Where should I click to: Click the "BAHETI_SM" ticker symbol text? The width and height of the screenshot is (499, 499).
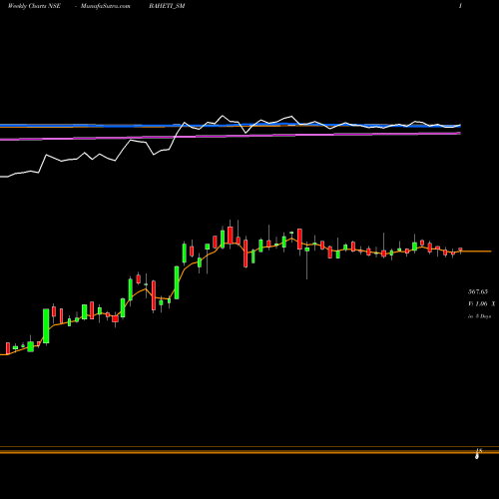[167, 6]
